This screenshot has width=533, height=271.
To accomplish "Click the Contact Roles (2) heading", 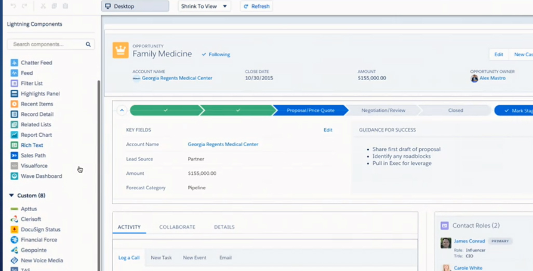I will 476,225.
